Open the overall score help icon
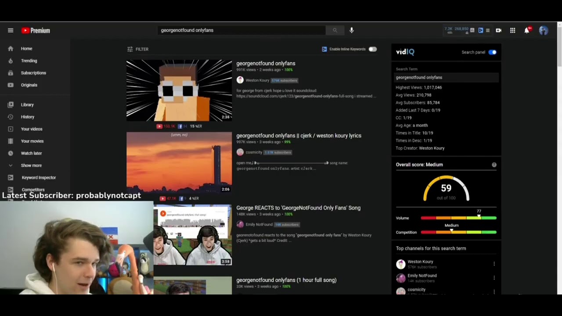Image resolution: width=562 pixels, height=316 pixels. pyautogui.click(x=494, y=165)
